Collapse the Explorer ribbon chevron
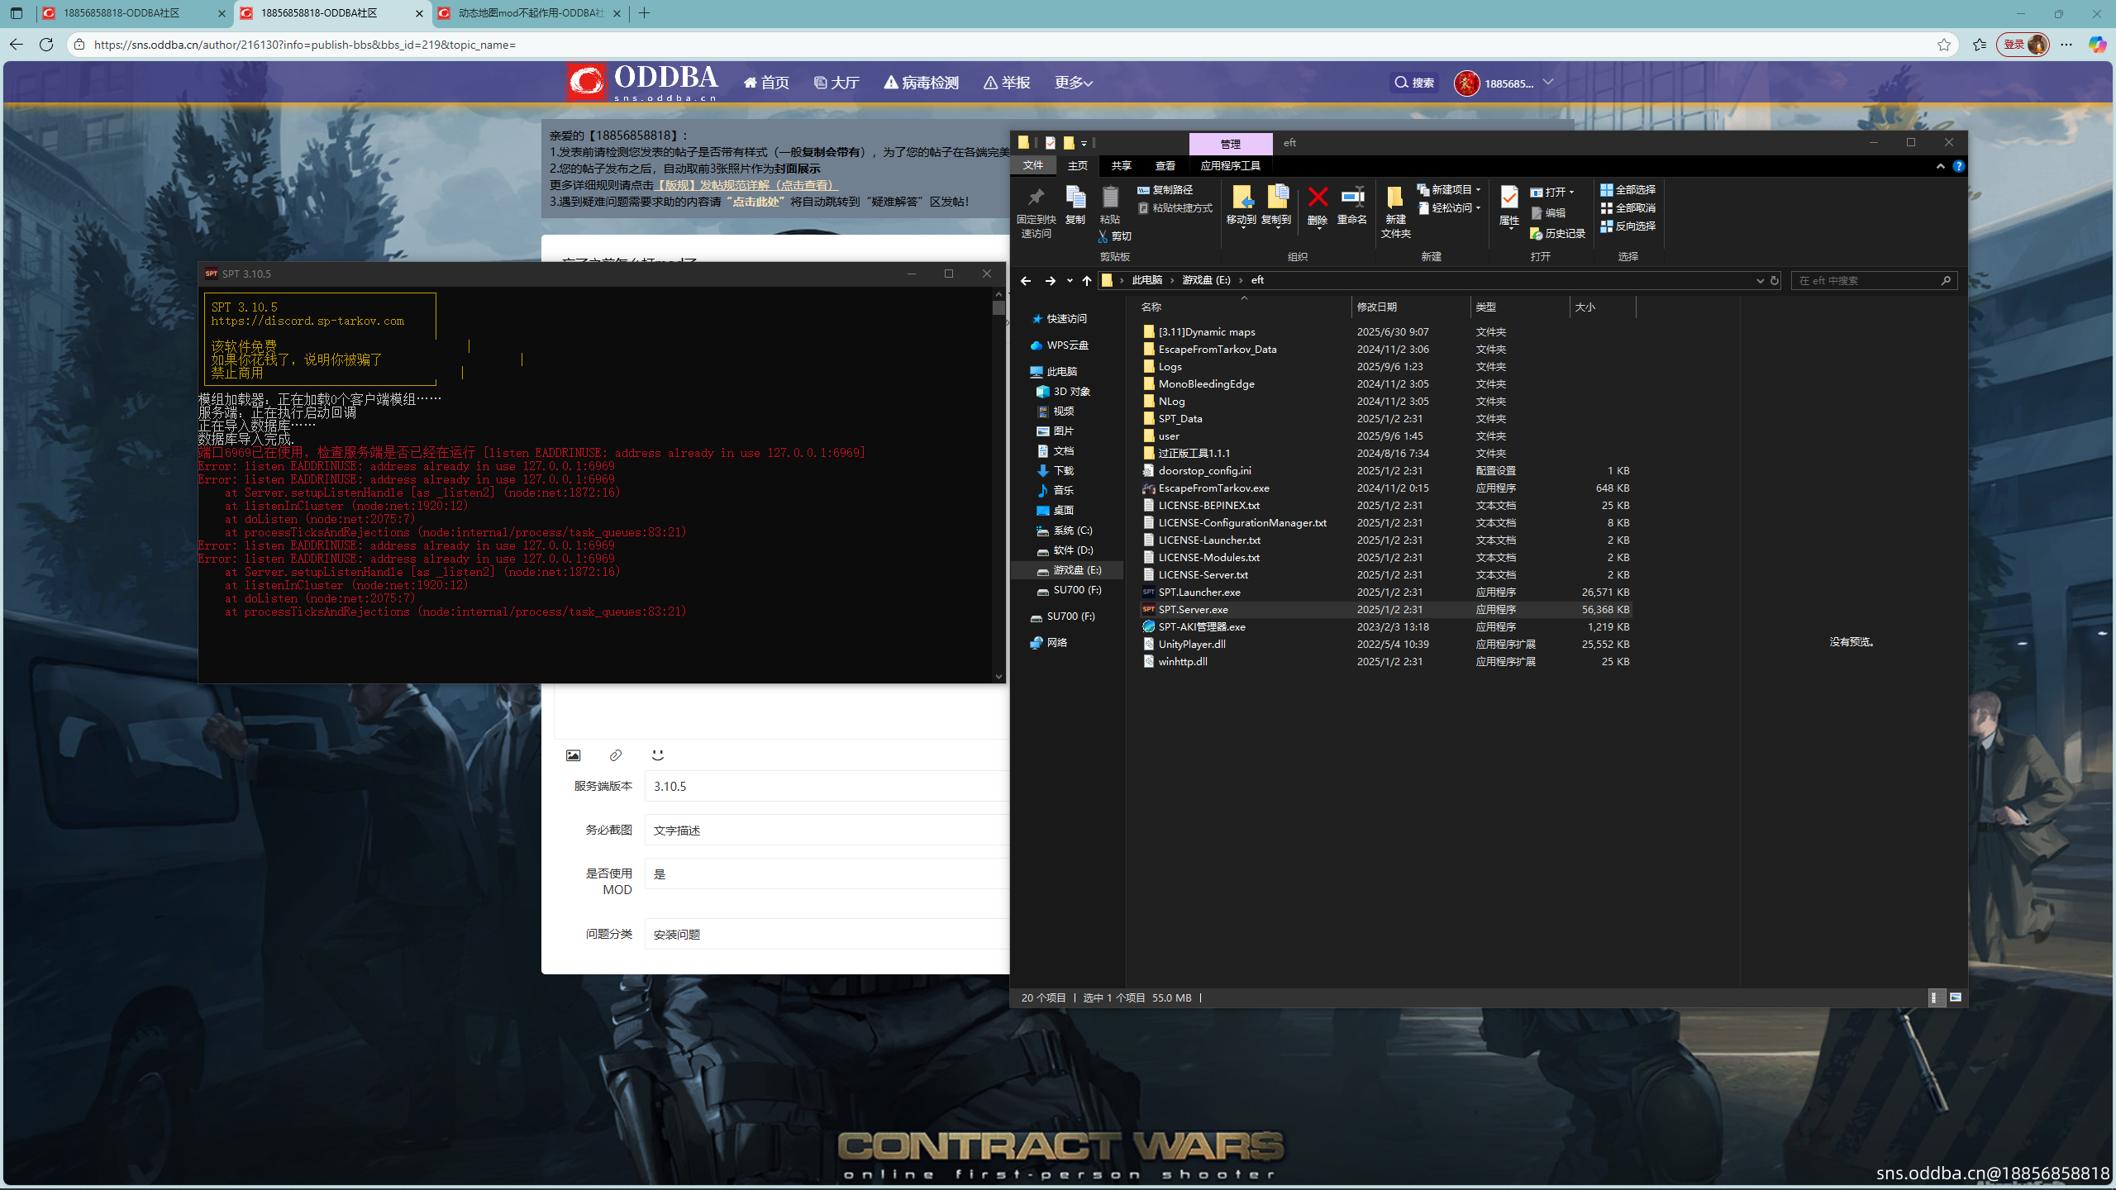 pos(1940,166)
